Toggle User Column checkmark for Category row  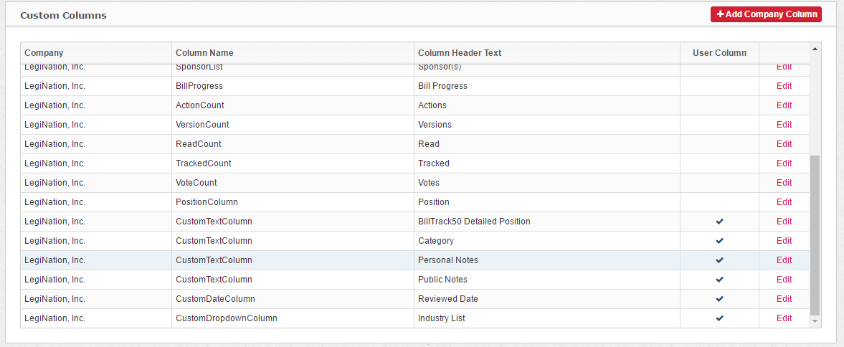(x=719, y=241)
